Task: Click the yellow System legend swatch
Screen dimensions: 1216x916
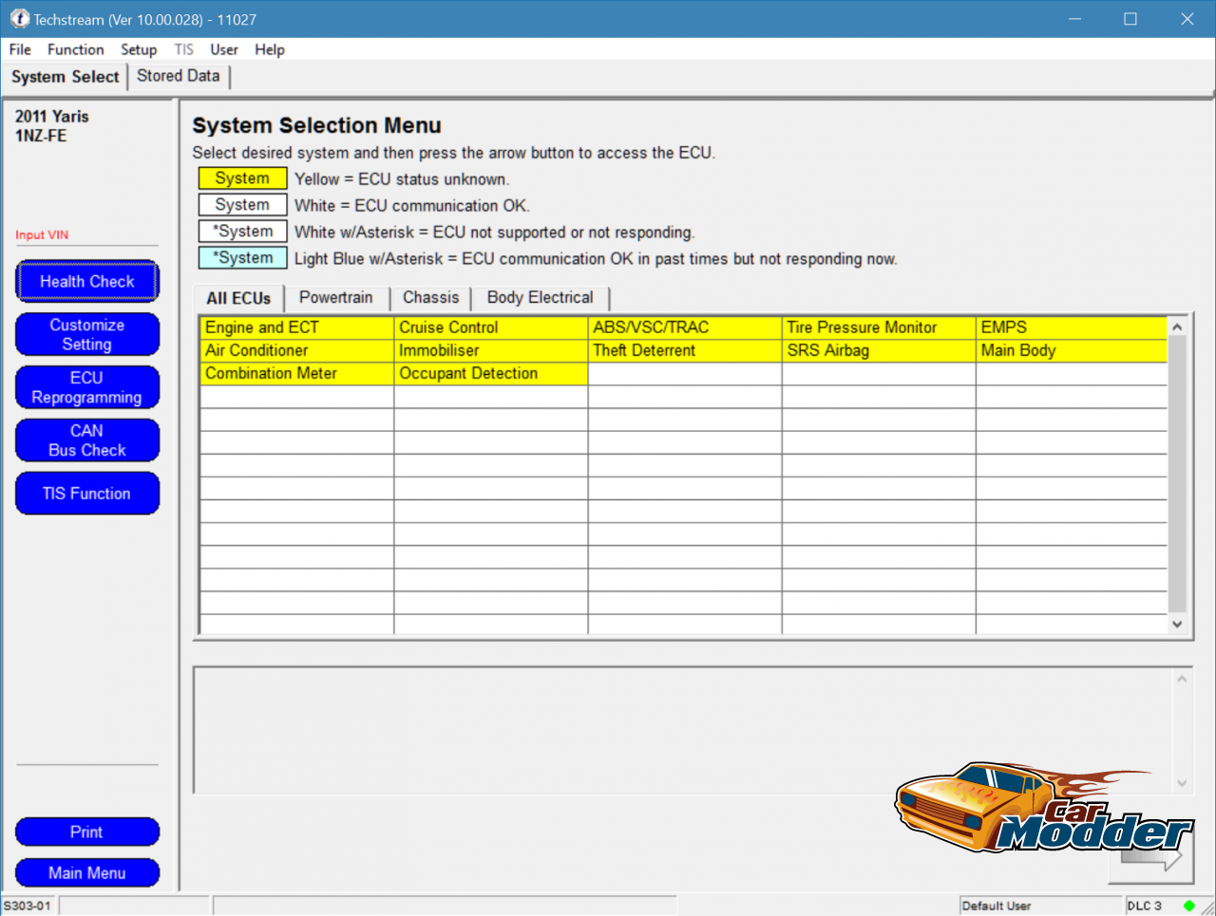Action: point(242,178)
